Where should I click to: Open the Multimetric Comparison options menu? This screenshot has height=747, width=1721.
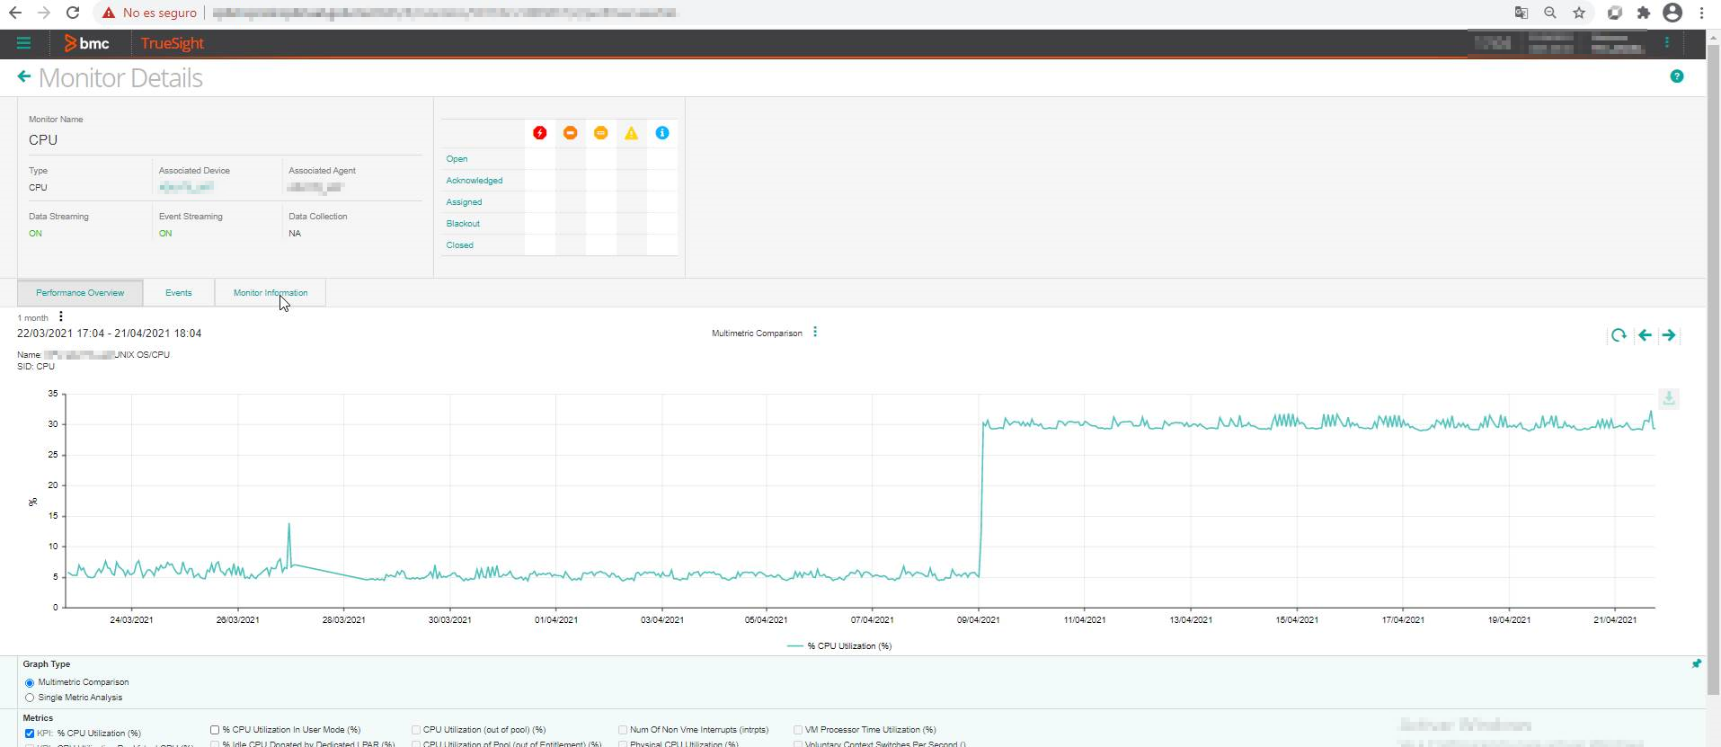815,332
